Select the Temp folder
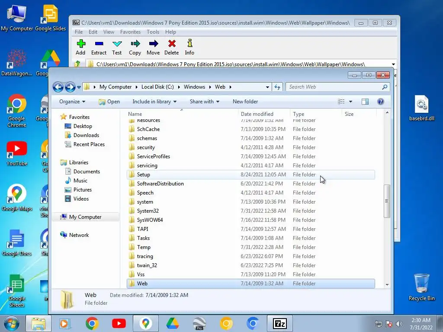The height and width of the screenshot is (332, 443). pyautogui.click(x=251, y=247)
